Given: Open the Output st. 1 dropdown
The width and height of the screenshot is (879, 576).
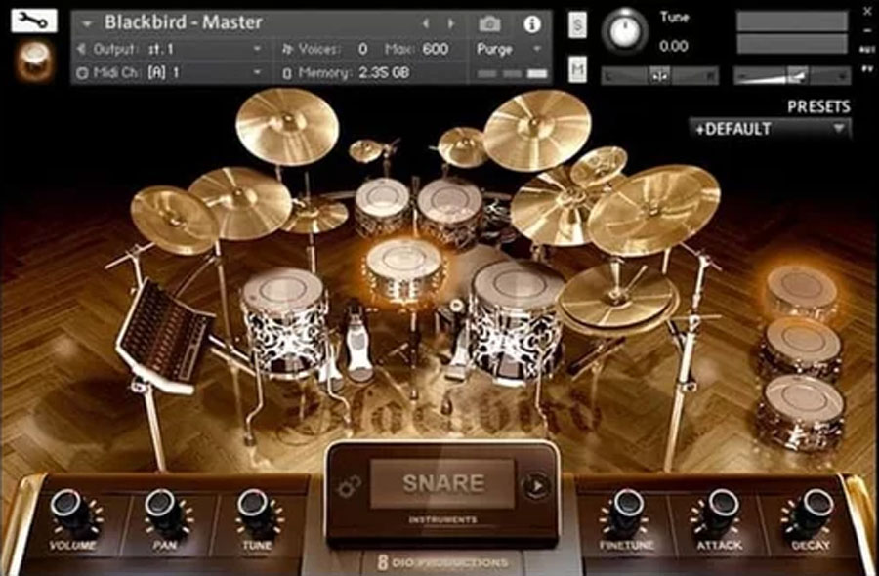Looking at the screenshot, I should click(170, 50).
